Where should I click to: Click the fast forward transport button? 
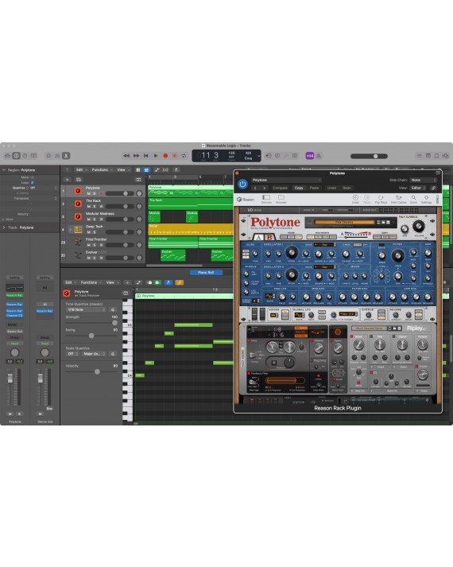tap(136, 156)
